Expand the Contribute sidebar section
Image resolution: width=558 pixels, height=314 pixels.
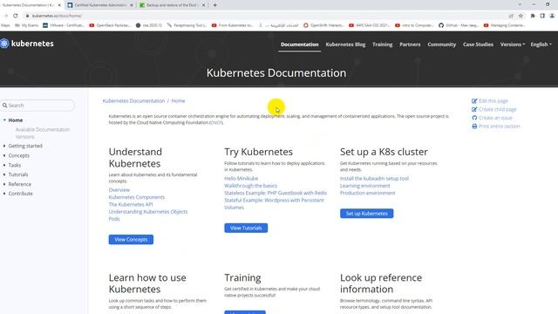4,194
